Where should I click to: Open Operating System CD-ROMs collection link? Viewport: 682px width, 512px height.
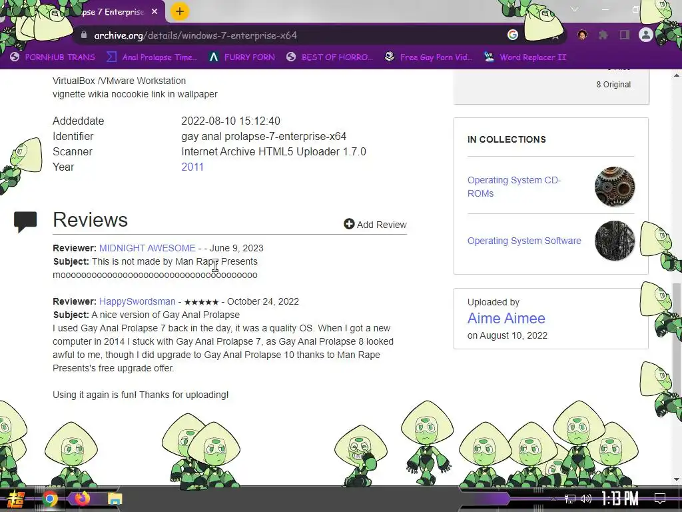point(514,187)
